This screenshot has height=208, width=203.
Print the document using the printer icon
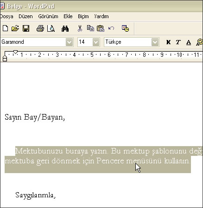point(40,28)
